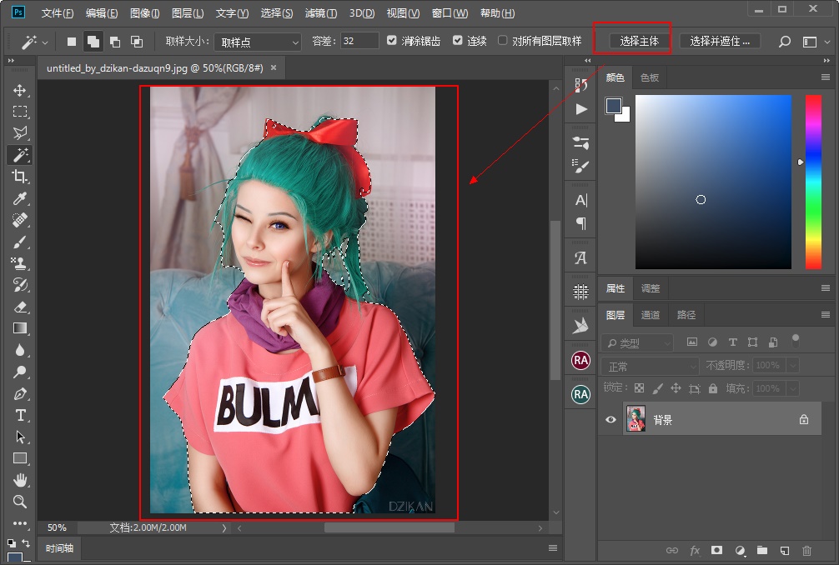Uncheck the 连续 option
The image size is (839, 565).
[x=458, y=40]
